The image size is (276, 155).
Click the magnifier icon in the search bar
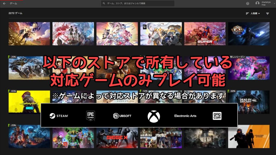[x=104, y=3]
